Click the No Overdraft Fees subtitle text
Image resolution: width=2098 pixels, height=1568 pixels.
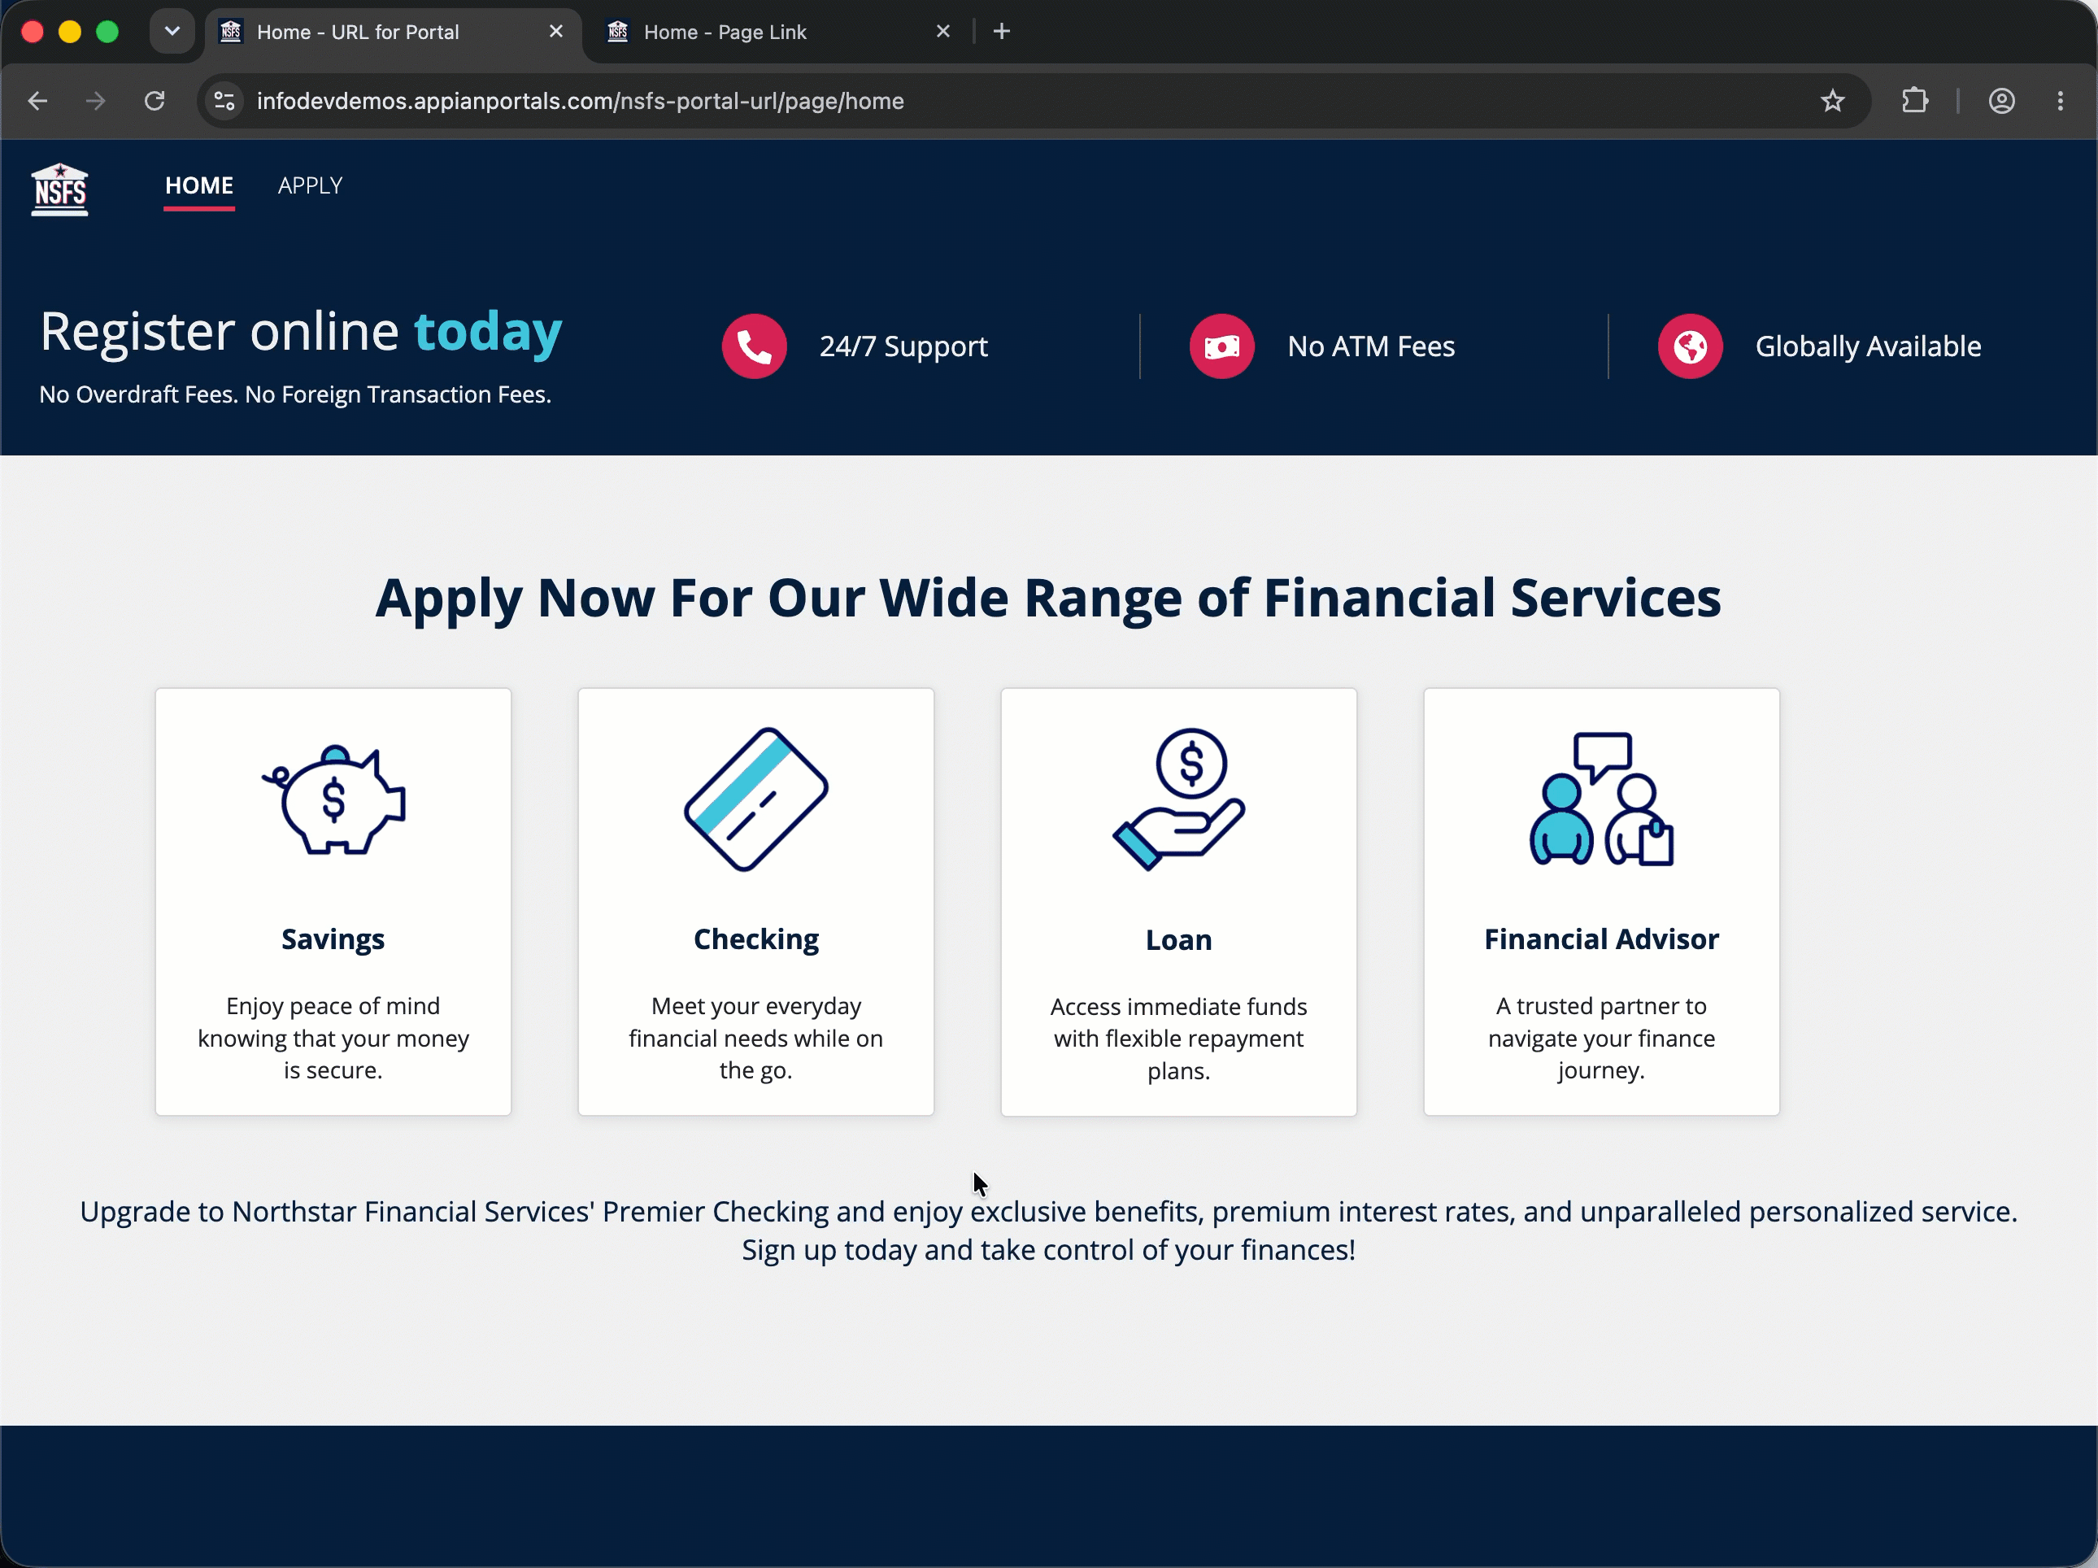(295, 394)
